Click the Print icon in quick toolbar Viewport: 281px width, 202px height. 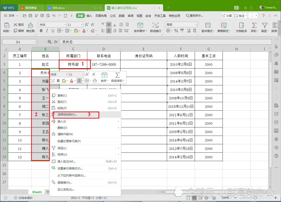(x=42, y=16)
